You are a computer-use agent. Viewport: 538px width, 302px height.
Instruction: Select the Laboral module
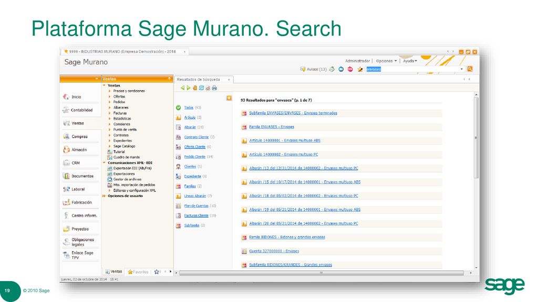74,189
